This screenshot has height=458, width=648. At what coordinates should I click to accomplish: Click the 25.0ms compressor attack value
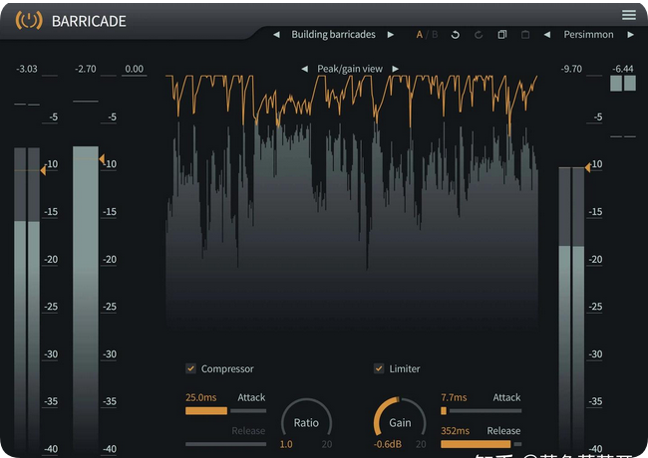[200, 397]
